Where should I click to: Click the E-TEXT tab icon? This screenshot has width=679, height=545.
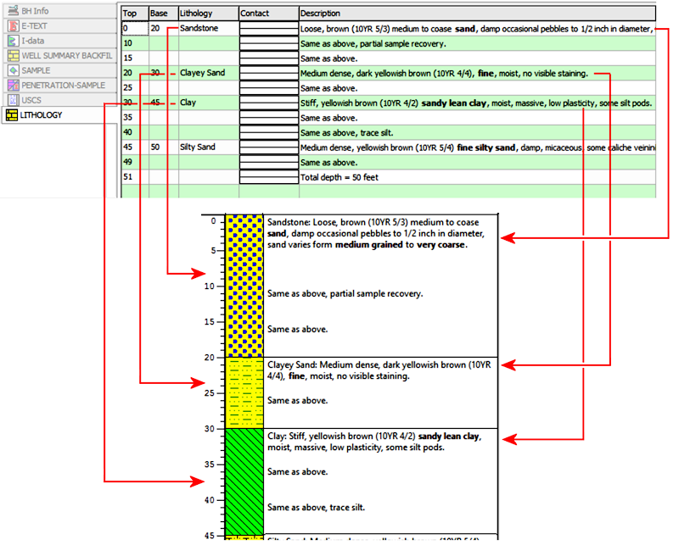(13, 25)
